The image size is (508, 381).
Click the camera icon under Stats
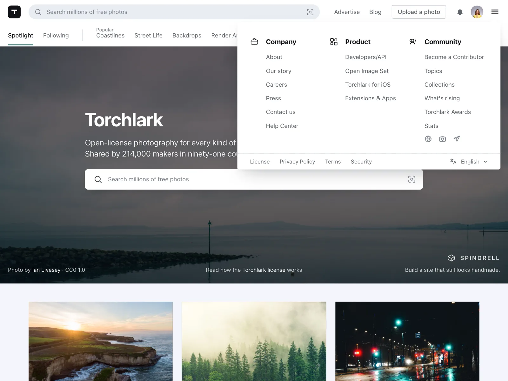click(442, 139)
